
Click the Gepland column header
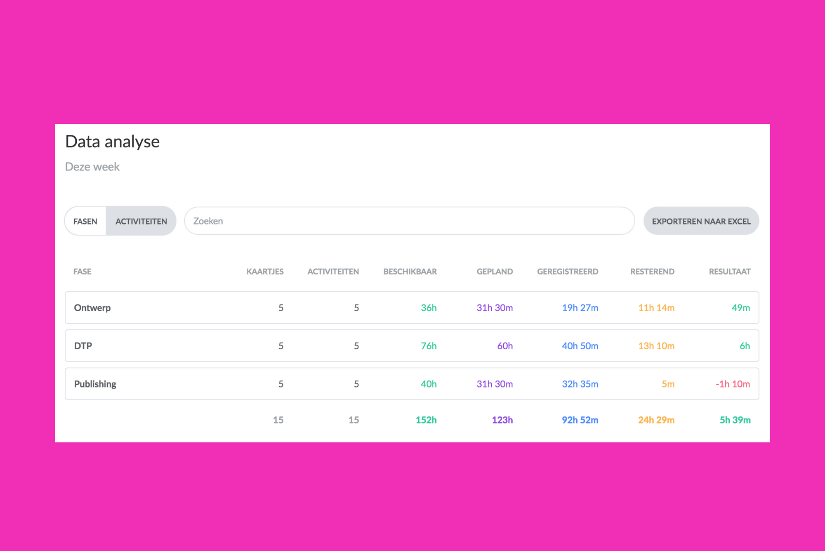tap(495, 272)
